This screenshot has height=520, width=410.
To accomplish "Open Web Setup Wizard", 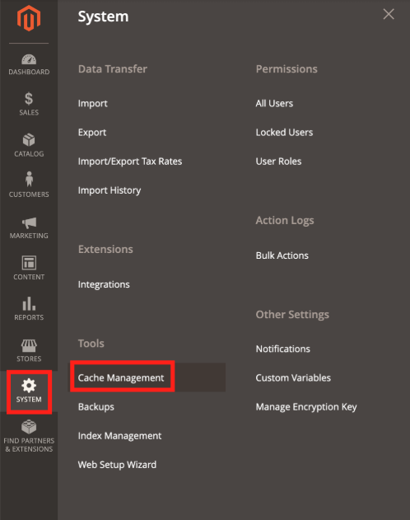I will coord(117,465).
